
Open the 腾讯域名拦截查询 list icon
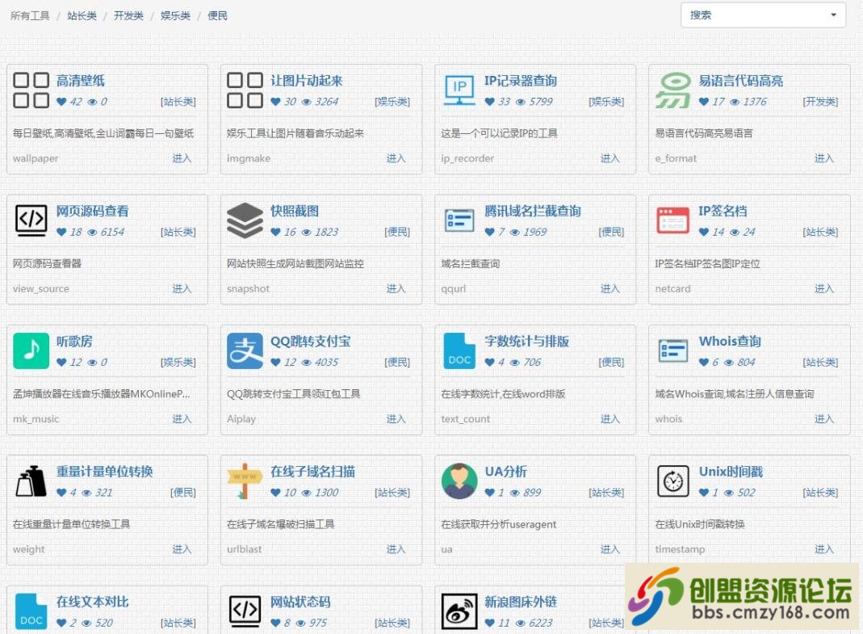[x=459, y=220]
